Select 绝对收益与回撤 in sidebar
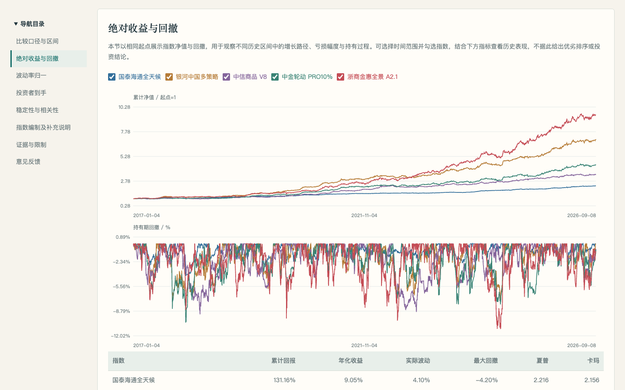This screenshot has height=390, width=625. click(x=49, y=58)
